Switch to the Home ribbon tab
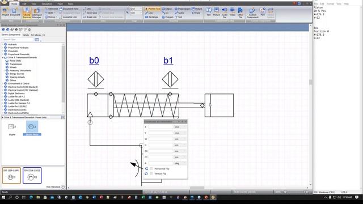Screen dimensions: 363x204 click(14, 4)
